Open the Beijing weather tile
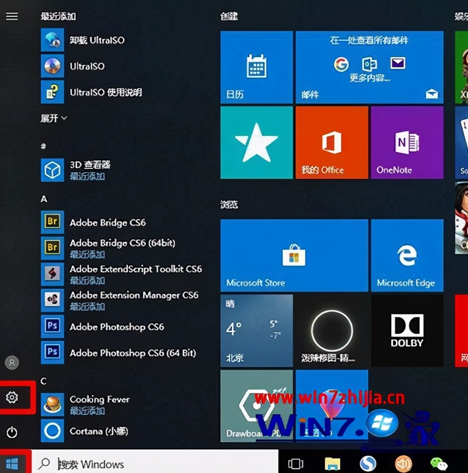 pyautogui.click(x=256, y=330)
